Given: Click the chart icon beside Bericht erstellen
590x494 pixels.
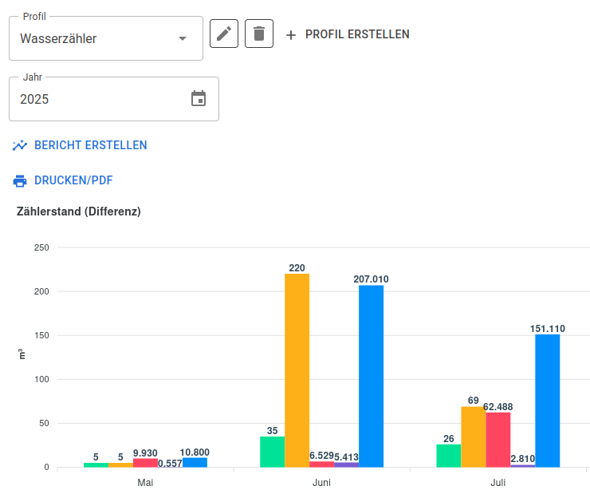Looking at the screenshot, I should 20,145.
